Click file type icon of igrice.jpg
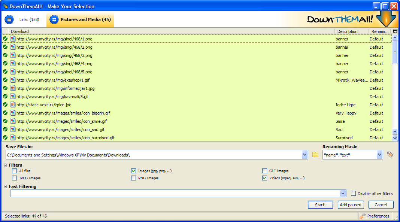This screenshot has width=400, height=222. pyautogui.click(x=13, y=104)
